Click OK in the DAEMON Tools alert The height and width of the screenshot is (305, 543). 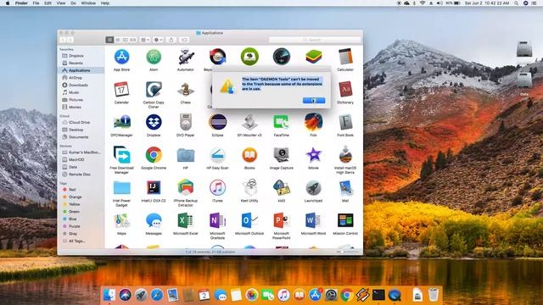[x=314, y=100]
